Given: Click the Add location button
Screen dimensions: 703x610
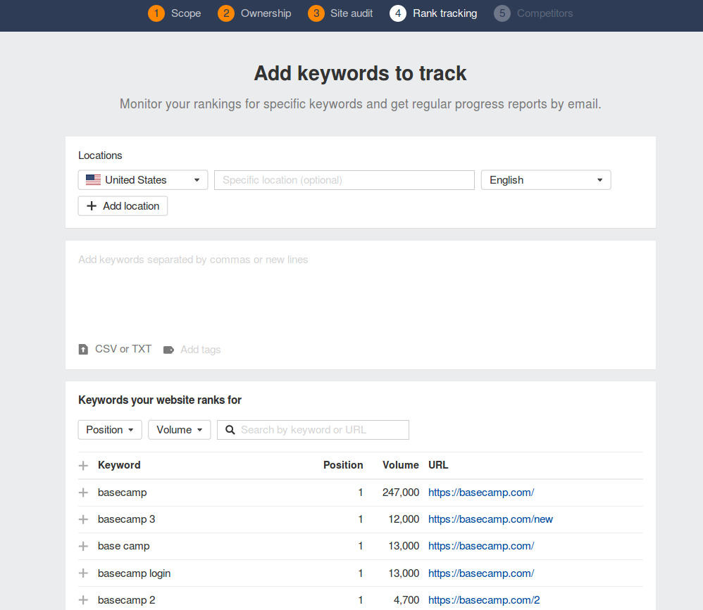Looking at the screenshot, I should point(123,206).
